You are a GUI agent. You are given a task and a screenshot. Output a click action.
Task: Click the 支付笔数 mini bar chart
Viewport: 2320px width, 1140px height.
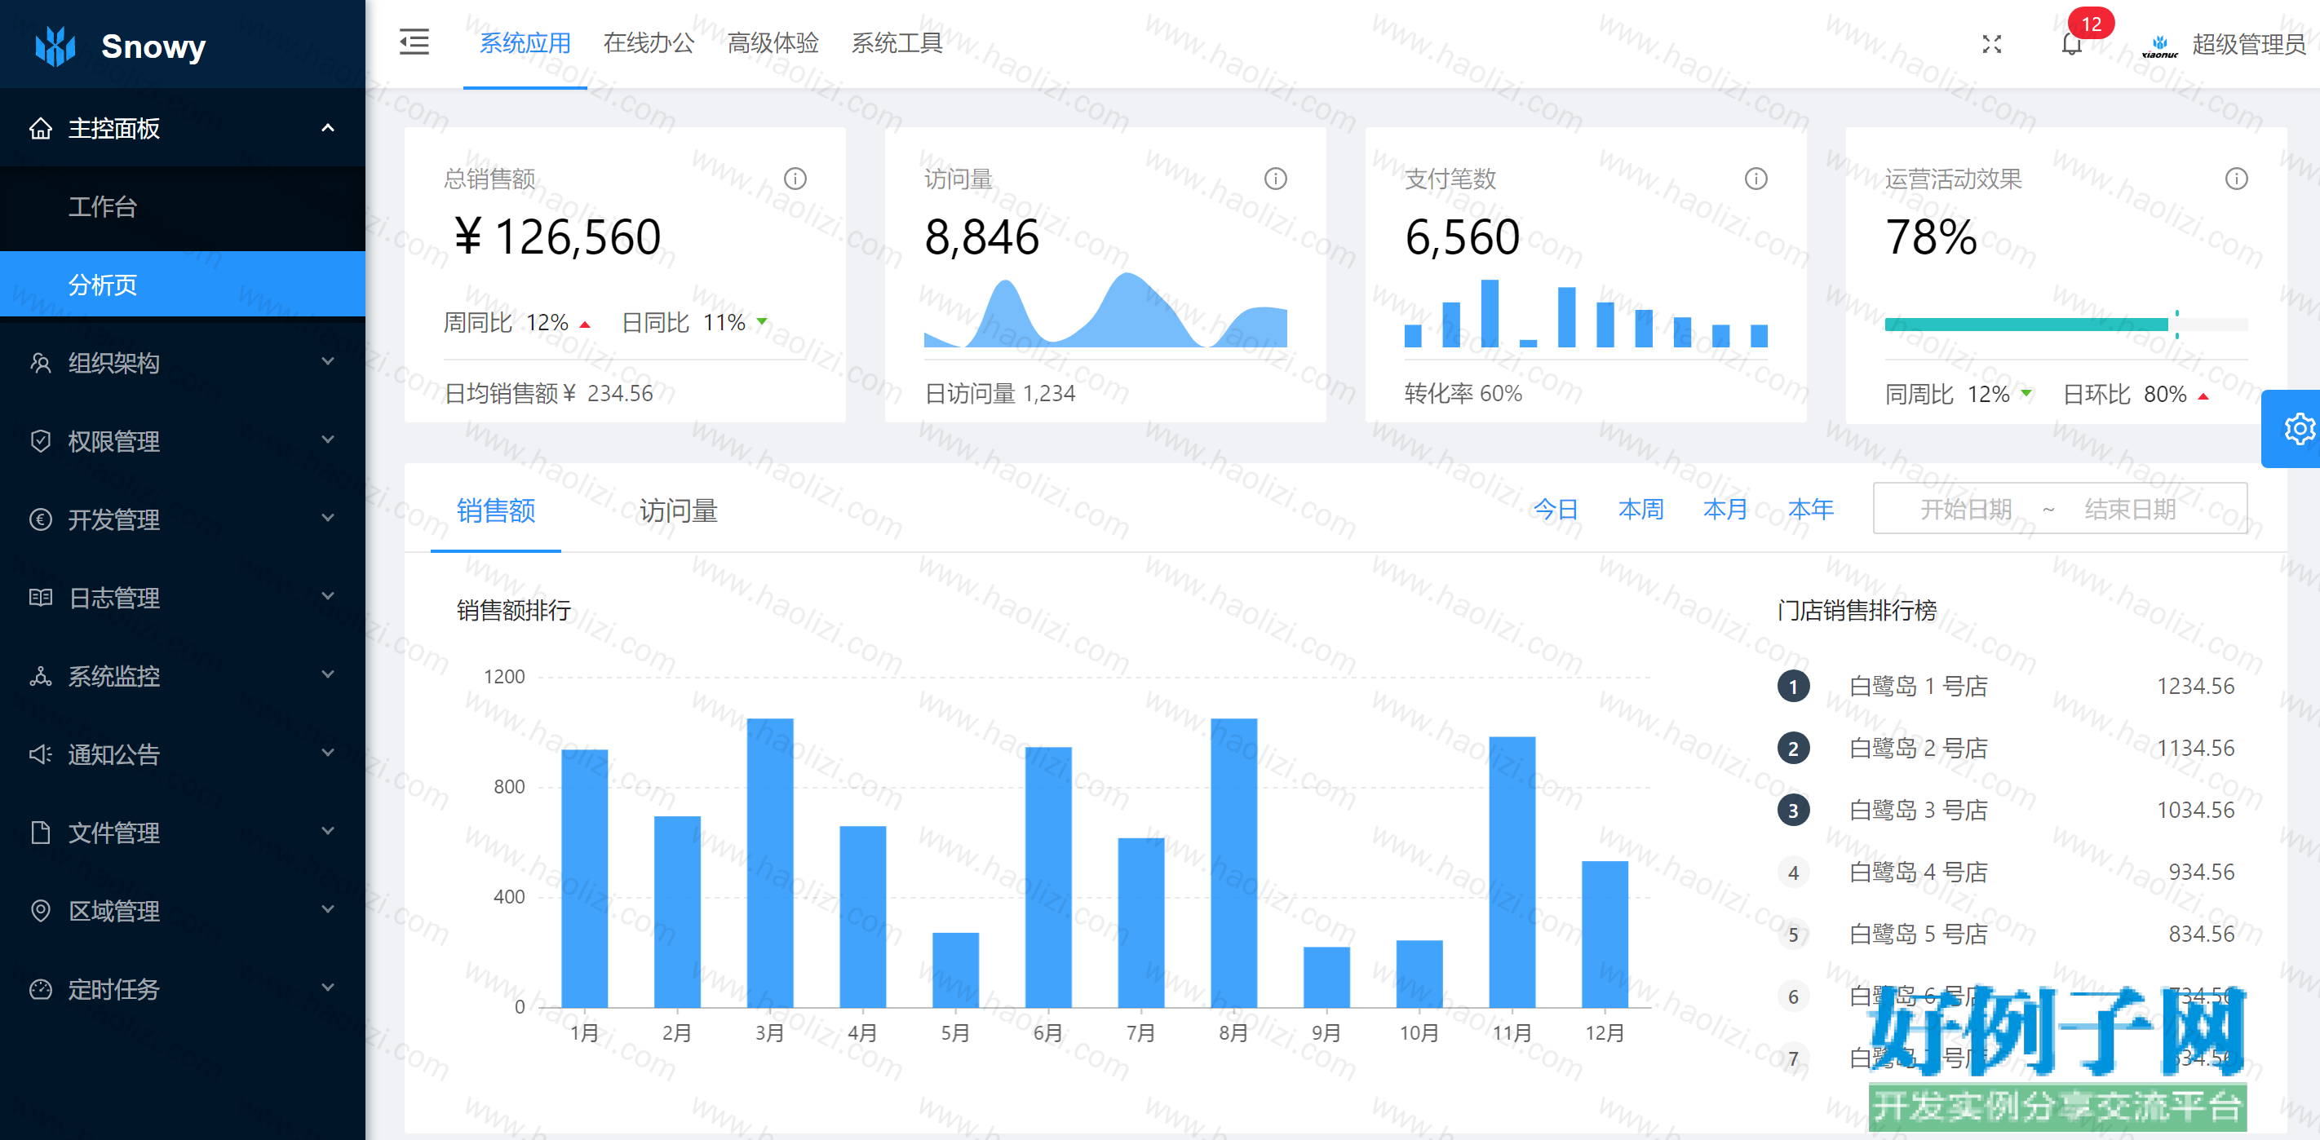pyautogui.click(x=1585, y=312)
